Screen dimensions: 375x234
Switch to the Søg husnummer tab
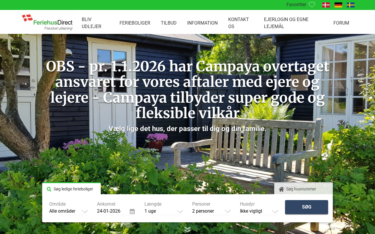(x=304, y=189)
